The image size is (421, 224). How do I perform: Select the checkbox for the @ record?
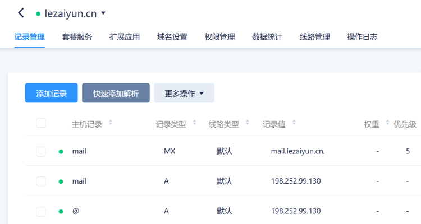[x=41, y=212]
